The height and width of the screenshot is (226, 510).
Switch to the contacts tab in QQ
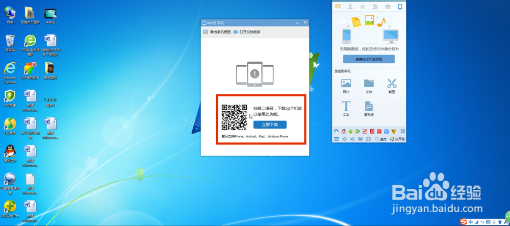350,7
